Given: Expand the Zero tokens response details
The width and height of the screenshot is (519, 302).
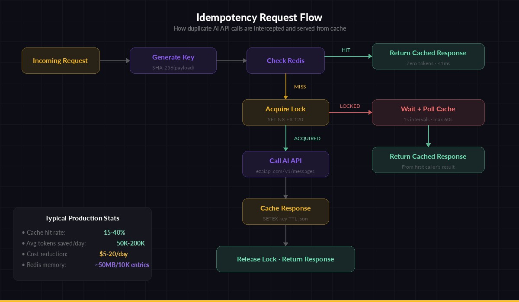Looking at the screenshot, I should [428, 63].
